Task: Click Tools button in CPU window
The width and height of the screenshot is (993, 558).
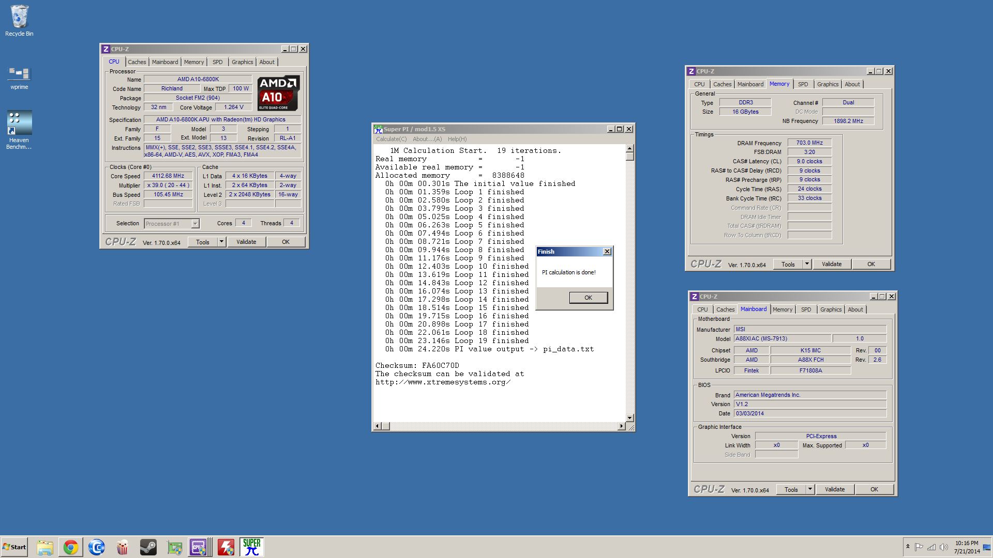Action: pyautogui.click(x=203, y=242)
